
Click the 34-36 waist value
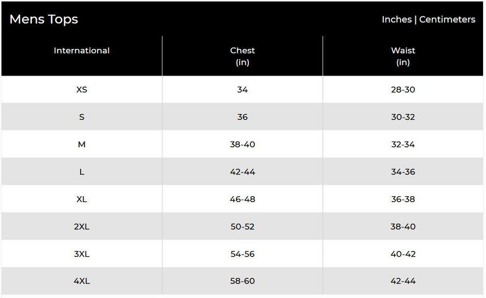tap(403, 172)
